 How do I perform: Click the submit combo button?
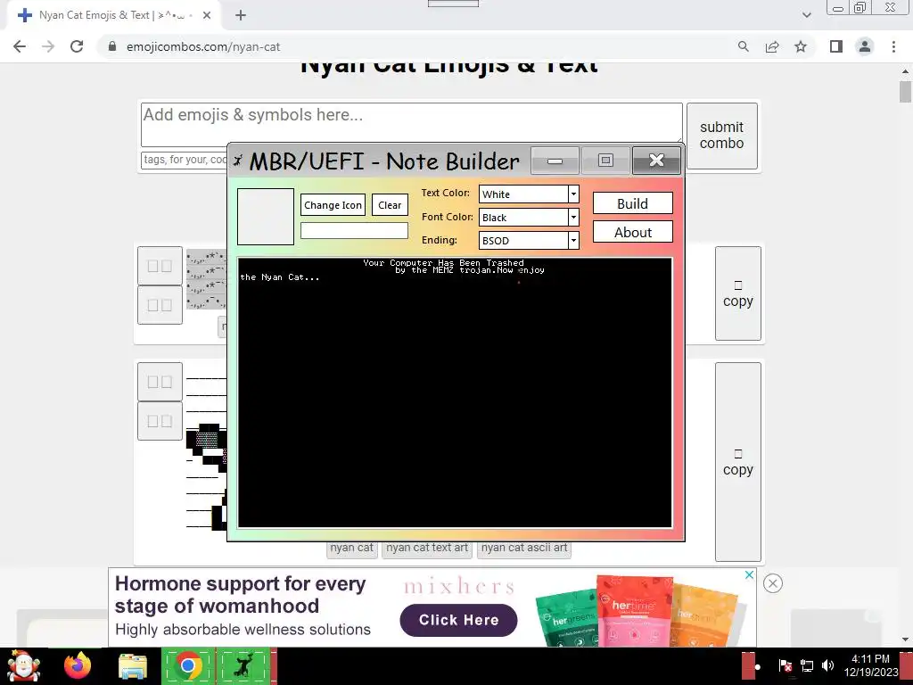722,136
